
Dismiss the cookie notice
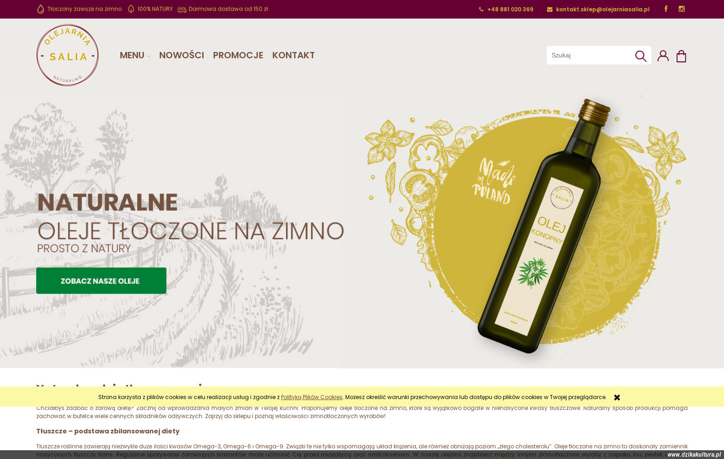(x=617, y=397)
